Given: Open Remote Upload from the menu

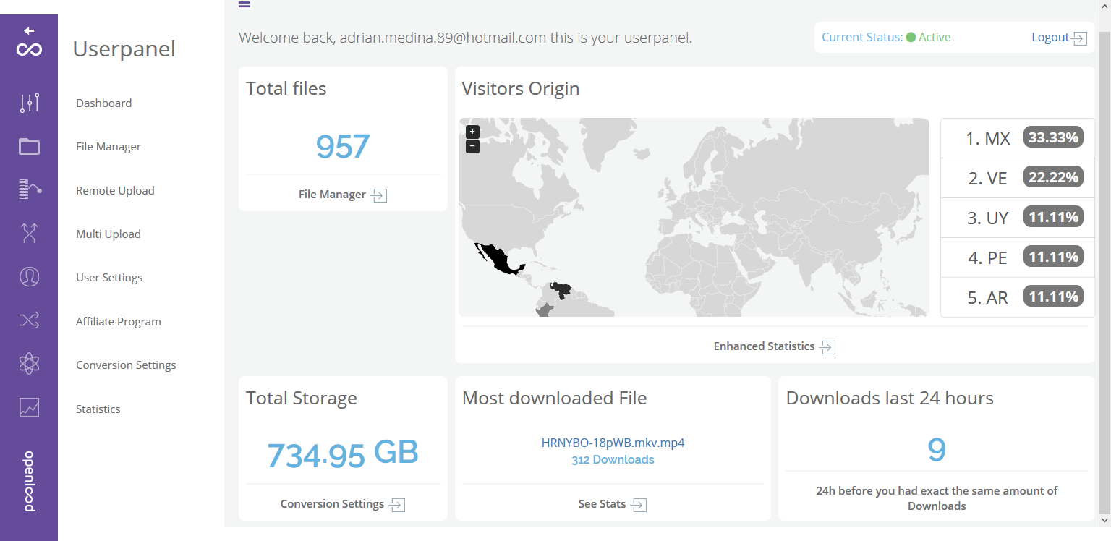Looking at the screenshot, I should pyautogui.click(x=115, y=191).
